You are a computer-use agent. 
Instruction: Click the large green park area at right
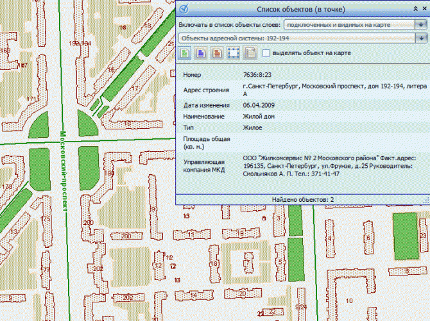coord(404,233)
